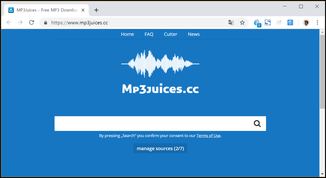Open Chrome's three-dot menu

coord(317,22)
